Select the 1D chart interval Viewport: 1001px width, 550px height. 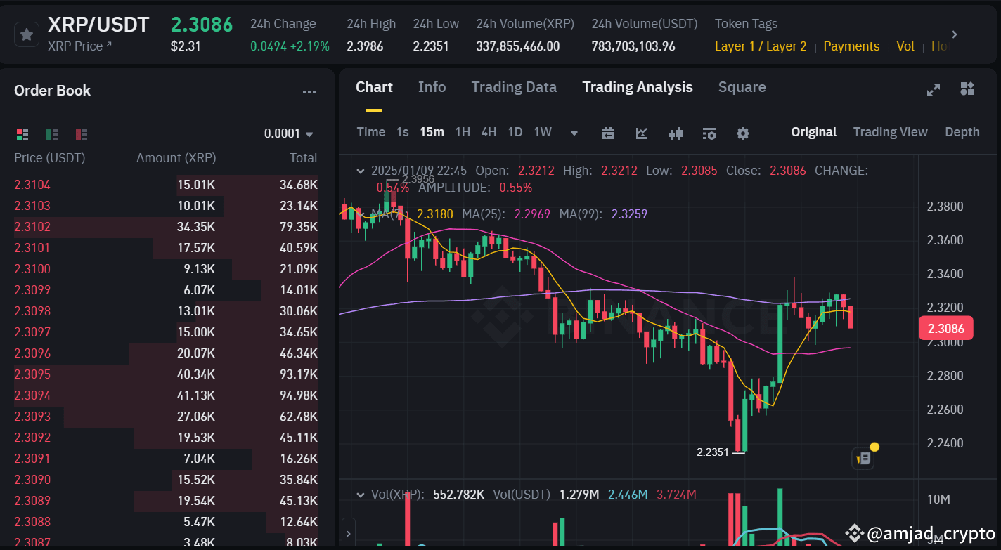pyautogui.click(x=515, y=132)
